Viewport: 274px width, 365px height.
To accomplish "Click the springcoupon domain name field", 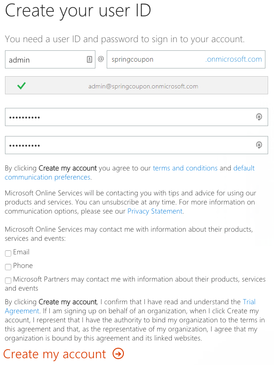I will pos(186,59).
